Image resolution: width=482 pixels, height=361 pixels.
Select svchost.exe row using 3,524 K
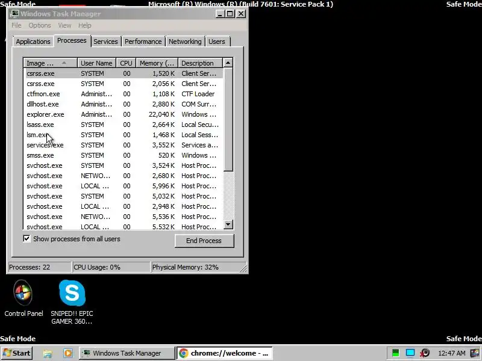pos(124,165)
